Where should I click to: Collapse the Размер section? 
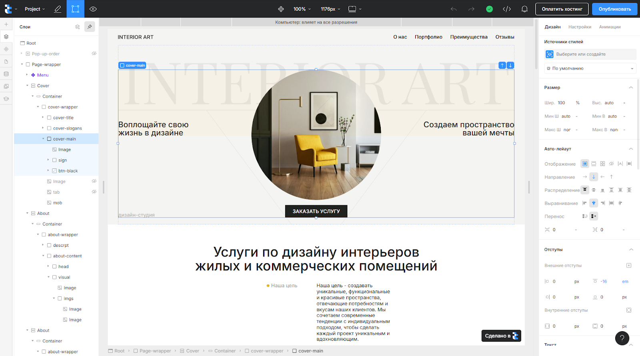tap(631, 88)
